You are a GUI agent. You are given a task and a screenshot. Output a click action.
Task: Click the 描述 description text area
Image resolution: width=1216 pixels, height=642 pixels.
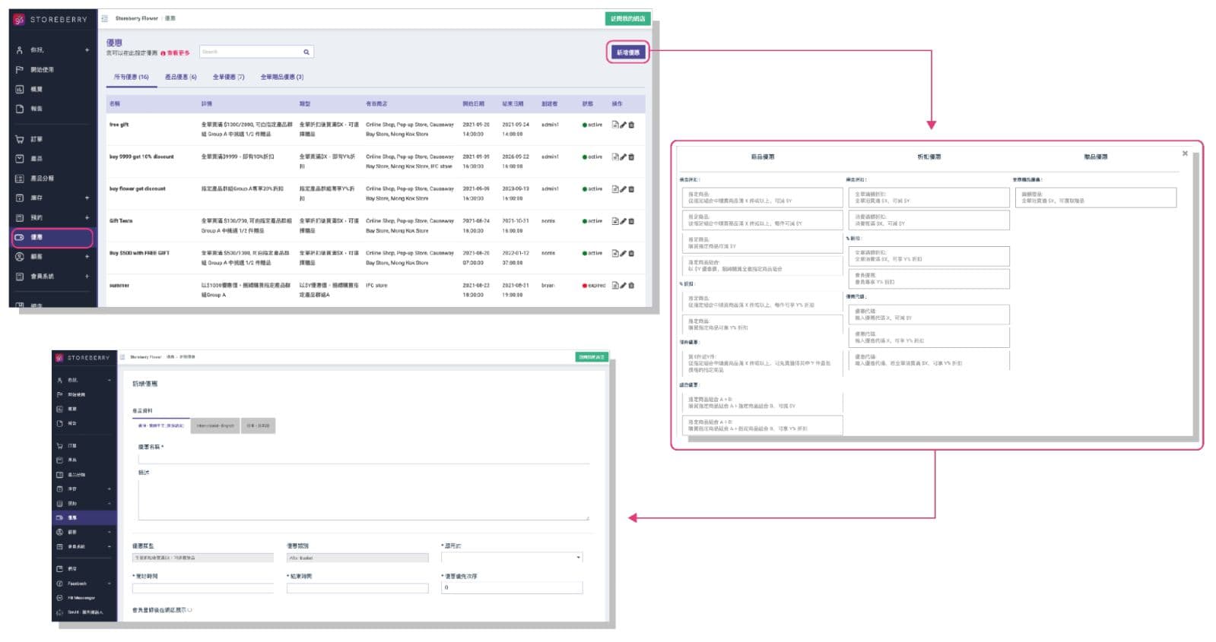tap(364, 500)
